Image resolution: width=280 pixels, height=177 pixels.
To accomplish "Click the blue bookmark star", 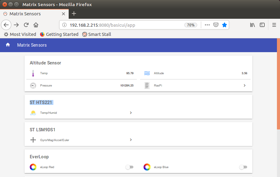I will coord(224,25).
